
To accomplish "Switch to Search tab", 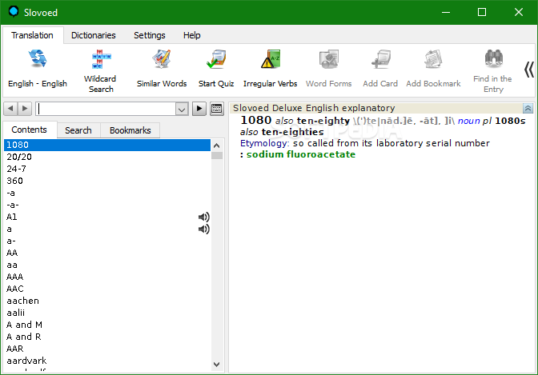I will click(x=78, y=130).
